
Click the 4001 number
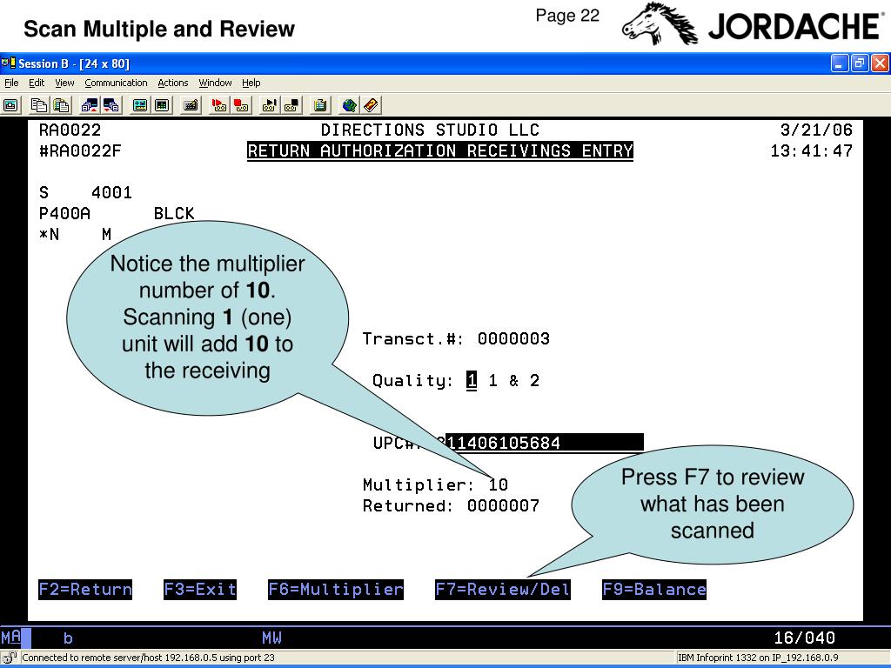click(111, 192)
